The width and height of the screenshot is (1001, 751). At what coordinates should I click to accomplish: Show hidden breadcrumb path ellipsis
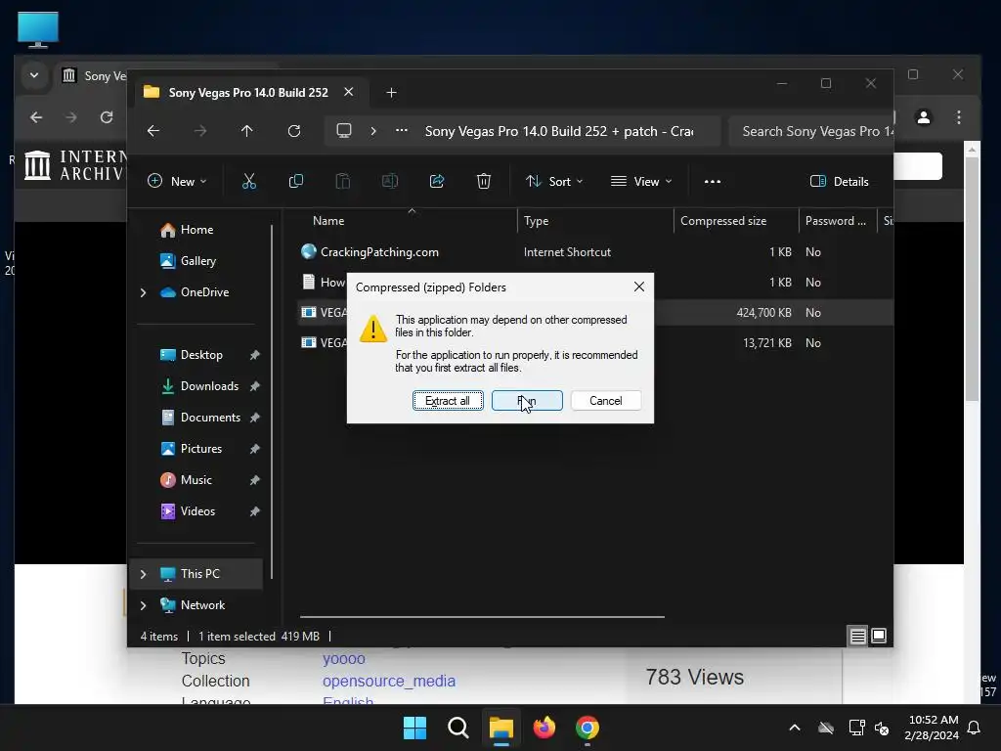tap(402, 131)
